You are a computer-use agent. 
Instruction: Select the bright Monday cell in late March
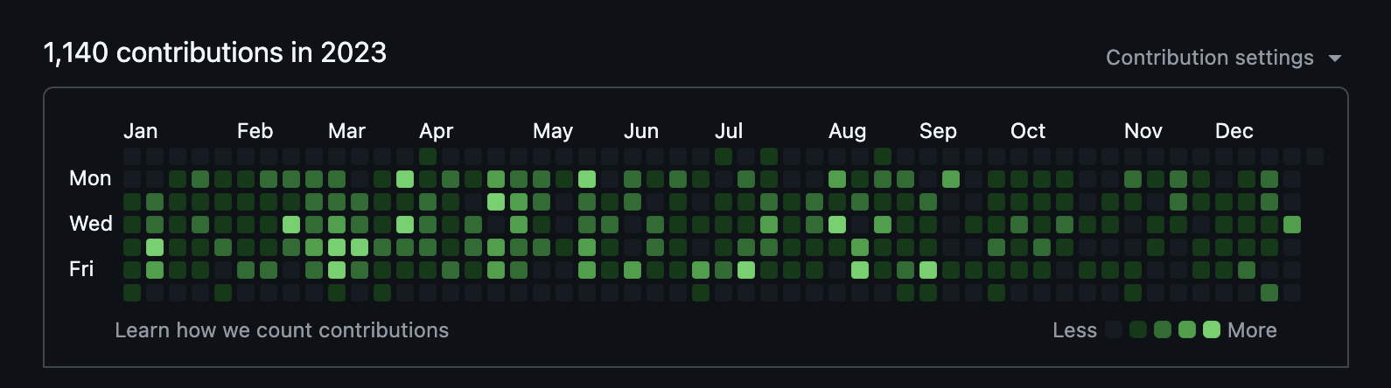[405, 179]
